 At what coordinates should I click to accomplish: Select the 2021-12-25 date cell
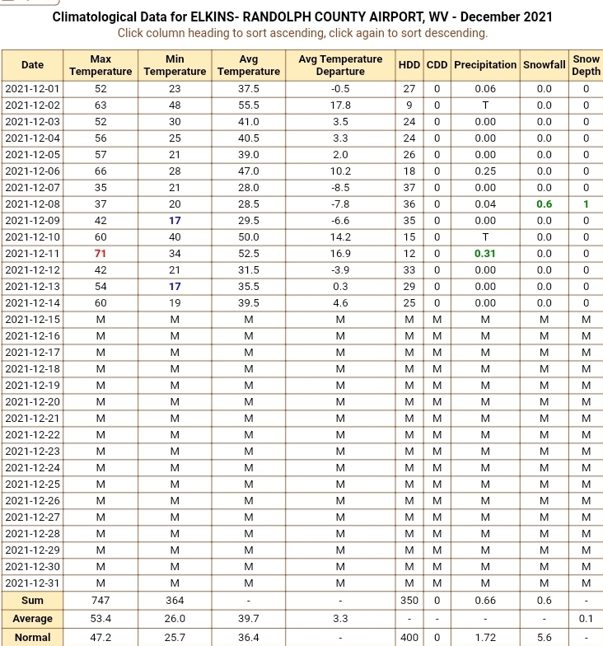tap(33, 485)
